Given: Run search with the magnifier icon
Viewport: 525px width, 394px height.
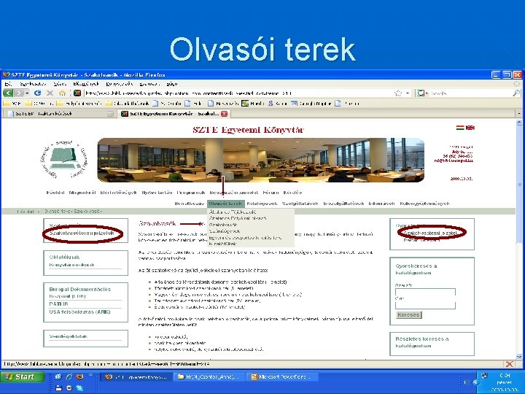Looking at the screenshot, I should pyautogui.click(x=516, y=93).
